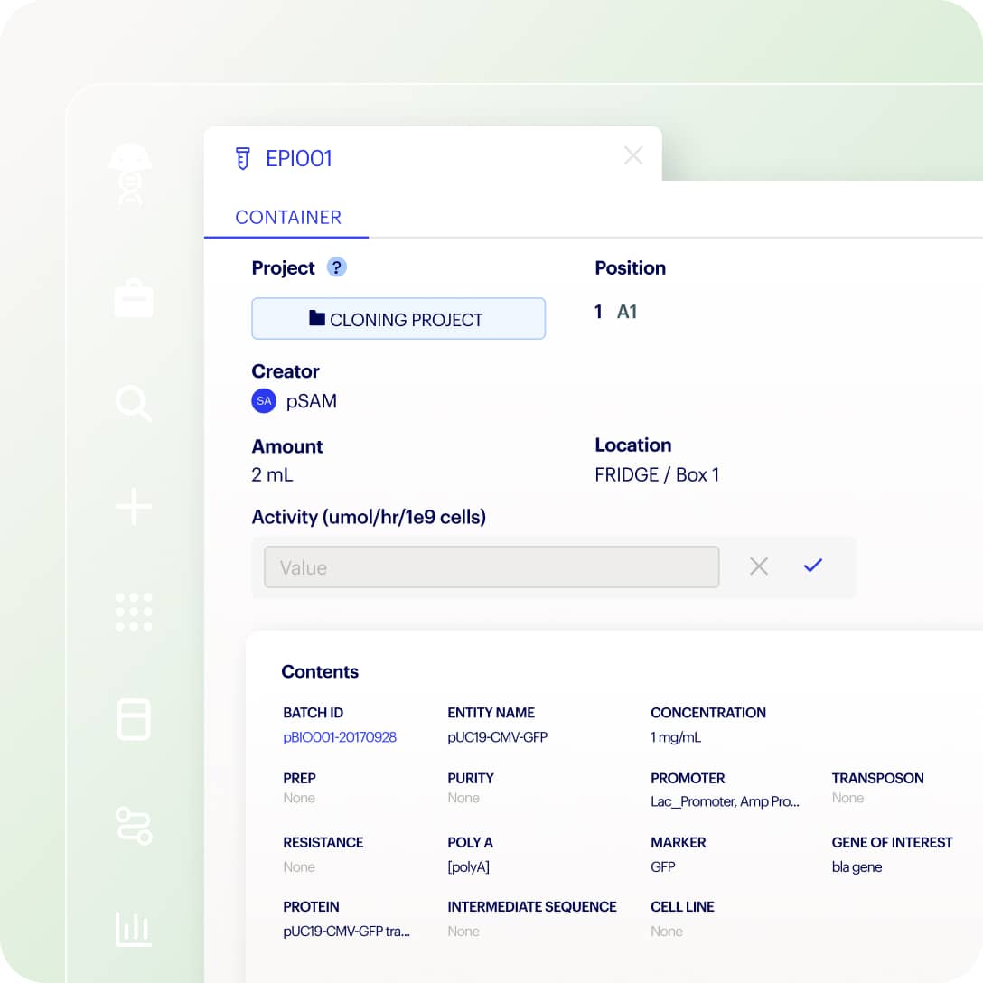Click the Activity (umol/hr/1e9 cells) label
Screen dimensions: 983x983
[369, 517]
